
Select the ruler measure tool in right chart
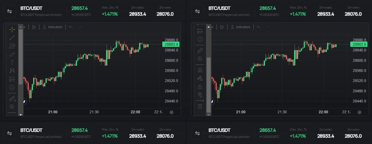200,50
